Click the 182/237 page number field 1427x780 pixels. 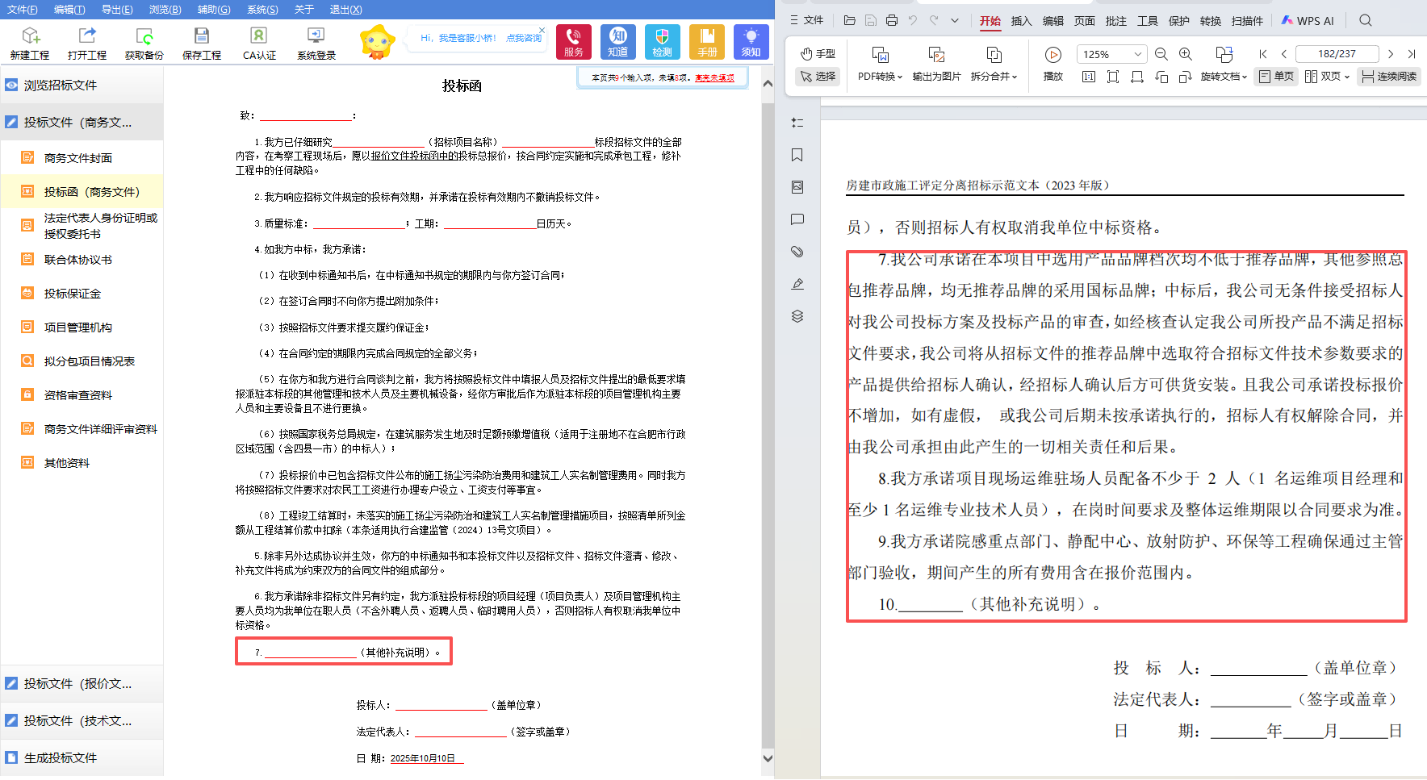1337,54
